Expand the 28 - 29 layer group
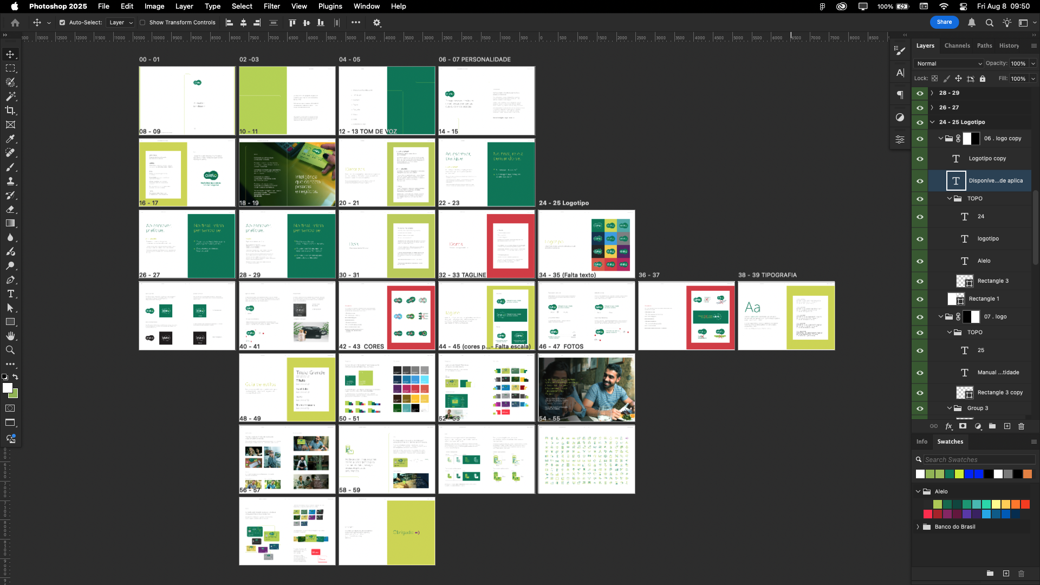The width and height of the screenshot is (1040, 585). click(x=932, y=93)
